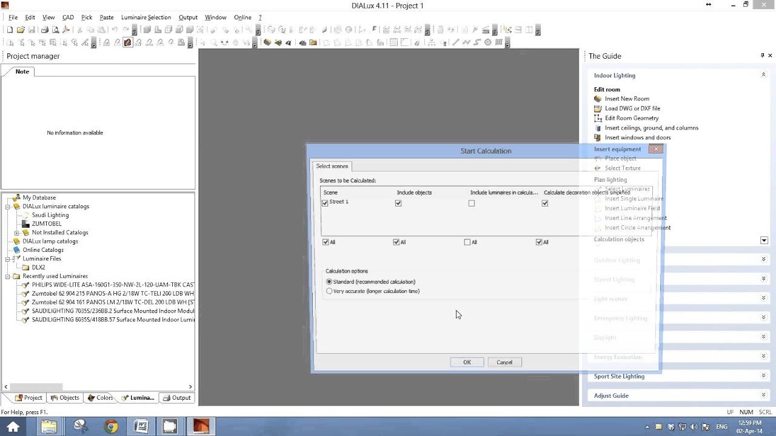Uncheck the Street 1 scene checkbox

coord(326,203)
